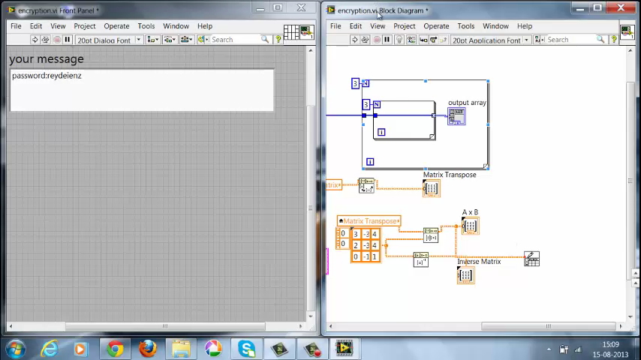Screen dimensions: 641x360
Task: Open 20pt Dialog Font dropdown
Action: click(108, 40)
